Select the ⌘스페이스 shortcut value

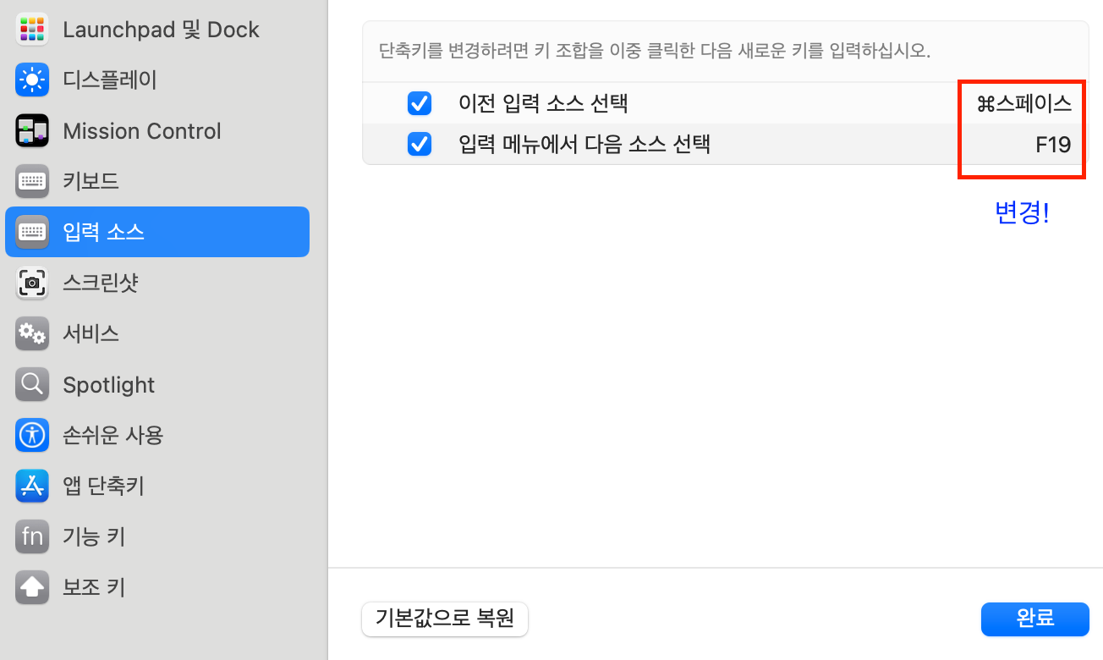[1024, 104]
